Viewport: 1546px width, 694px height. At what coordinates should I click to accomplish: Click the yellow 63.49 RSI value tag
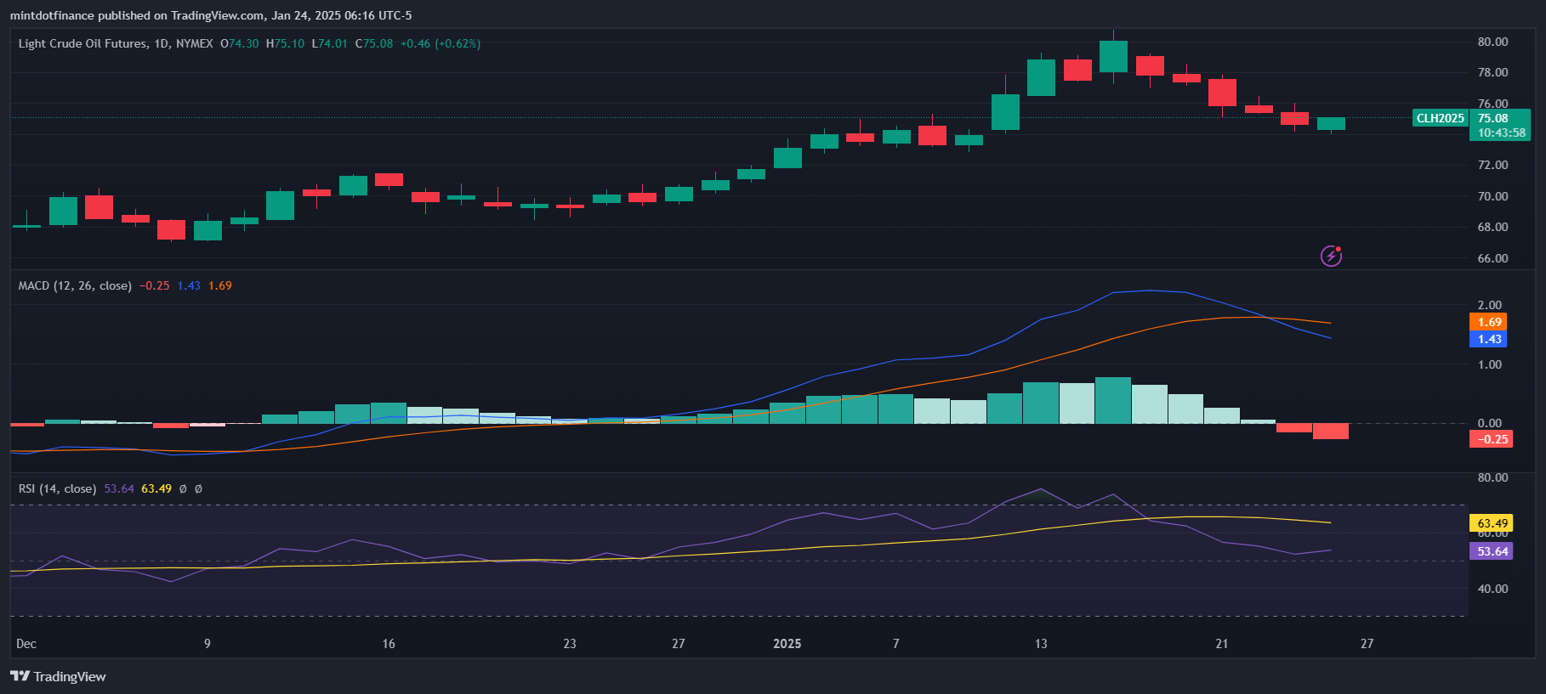click(1491, 523)
